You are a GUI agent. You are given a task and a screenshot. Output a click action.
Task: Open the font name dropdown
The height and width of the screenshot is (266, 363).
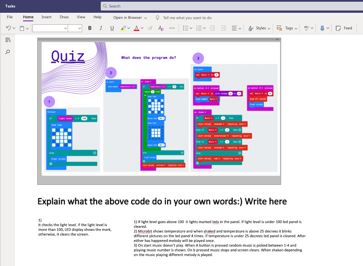tap(50, 28)
